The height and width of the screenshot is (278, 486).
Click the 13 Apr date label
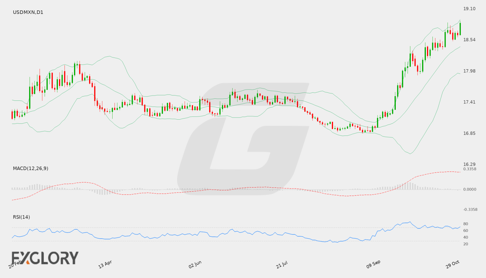(105, 264)
